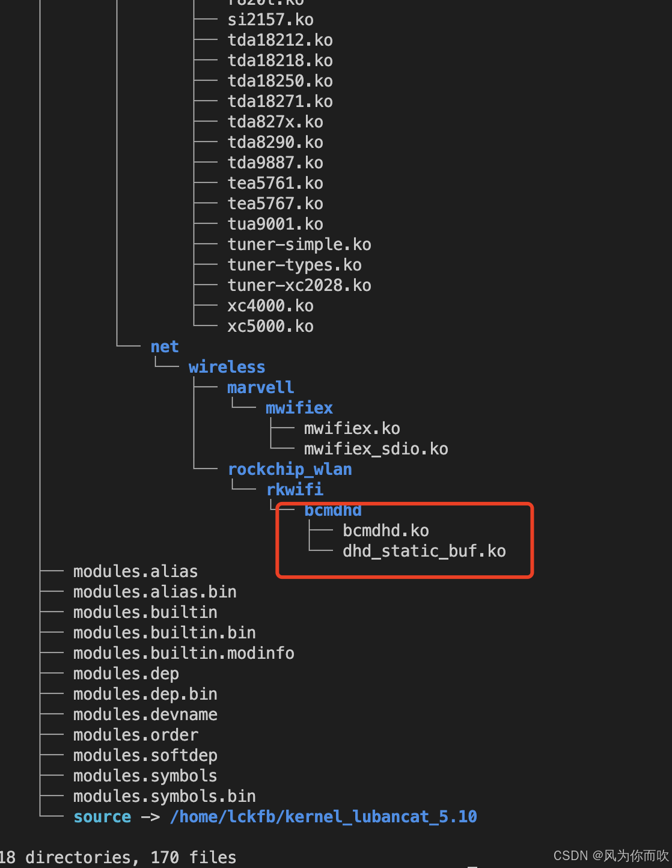
Task: Select tda18212.ko in the tree listing
Action: tap(280, 40)
